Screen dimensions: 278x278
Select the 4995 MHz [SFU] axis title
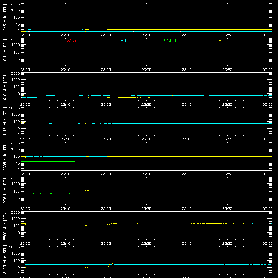click(5, 191)
